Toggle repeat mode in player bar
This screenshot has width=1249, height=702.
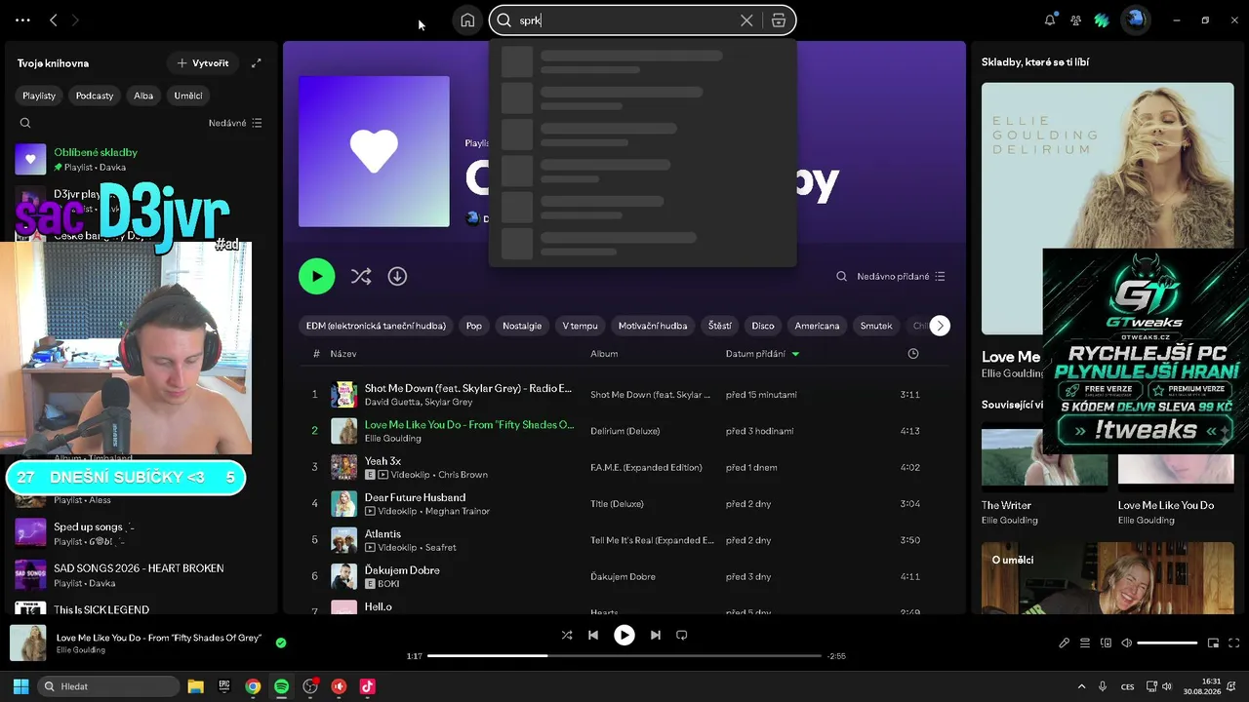click(x=682, y=635)
